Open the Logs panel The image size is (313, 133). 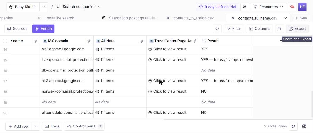point(52,126)
